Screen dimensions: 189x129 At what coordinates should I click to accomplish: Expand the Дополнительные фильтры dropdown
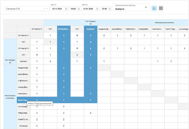(x=146, y=7)
